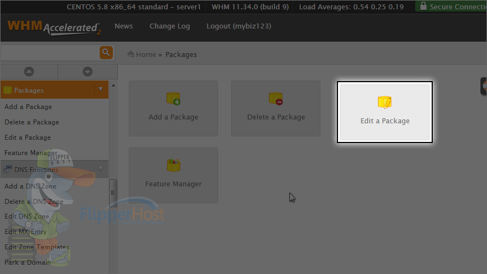
Task: Click the sidebar scrollbar up arrow
Action: 113,85
